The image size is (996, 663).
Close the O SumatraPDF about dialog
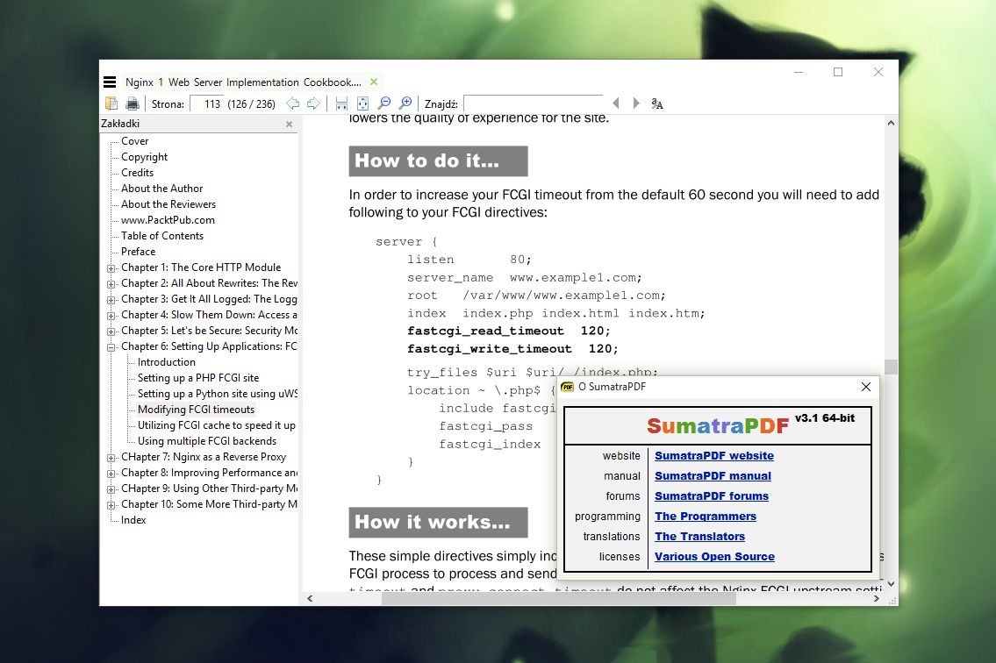click(866, 387)
